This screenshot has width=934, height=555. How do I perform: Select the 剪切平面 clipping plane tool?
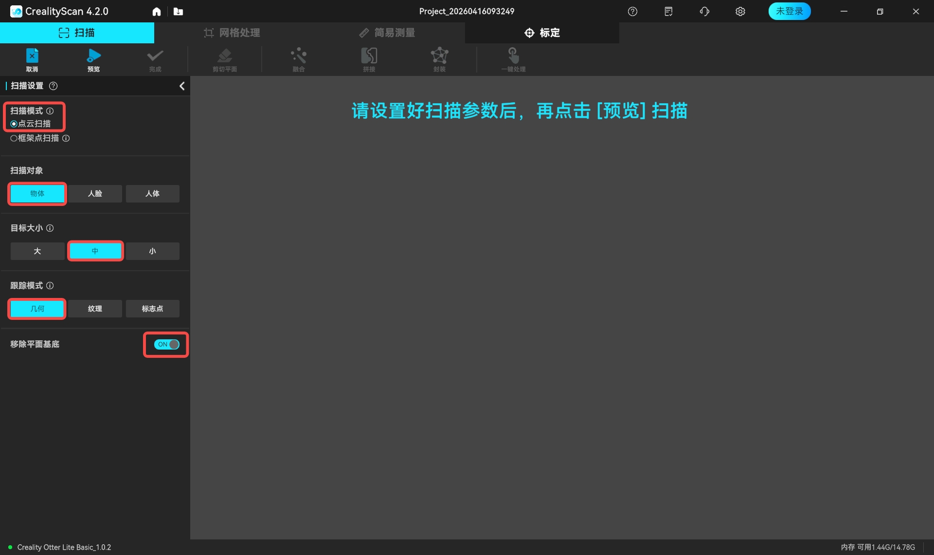[225, 56]
